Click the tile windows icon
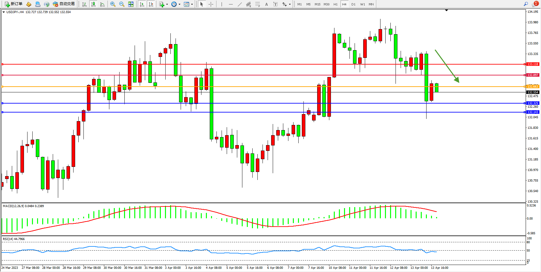Screen dimensions: 541x272 [131, 4]
